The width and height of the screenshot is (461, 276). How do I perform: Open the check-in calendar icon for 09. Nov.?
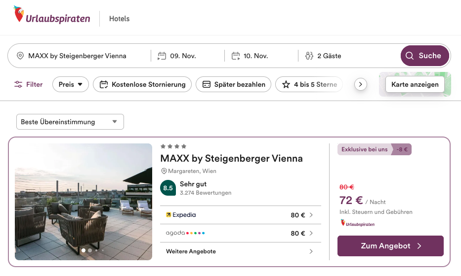pyautogui.click(x=162, y=56)
